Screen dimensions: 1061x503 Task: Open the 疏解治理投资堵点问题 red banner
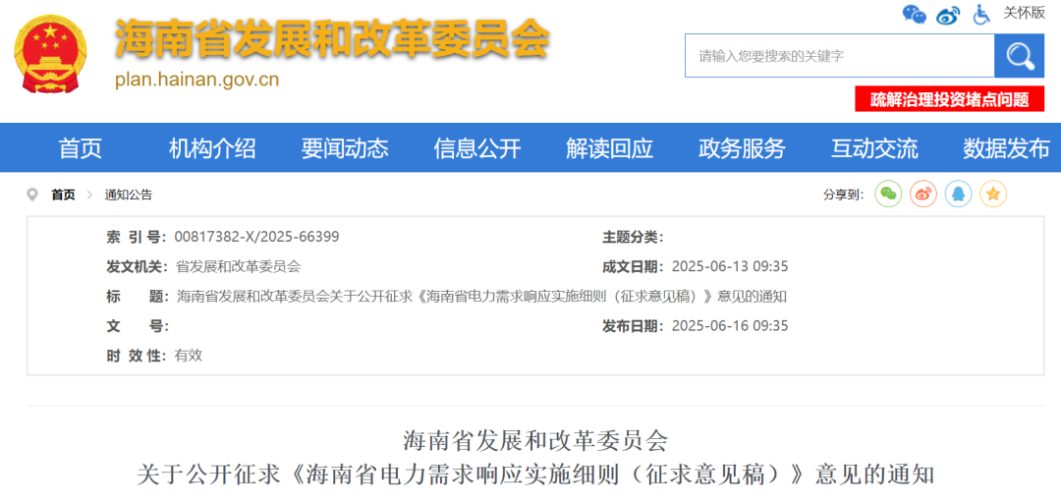pyautogui.click(x=949, y=99)
